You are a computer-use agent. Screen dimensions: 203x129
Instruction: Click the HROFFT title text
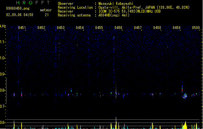[x=33, y=3]
